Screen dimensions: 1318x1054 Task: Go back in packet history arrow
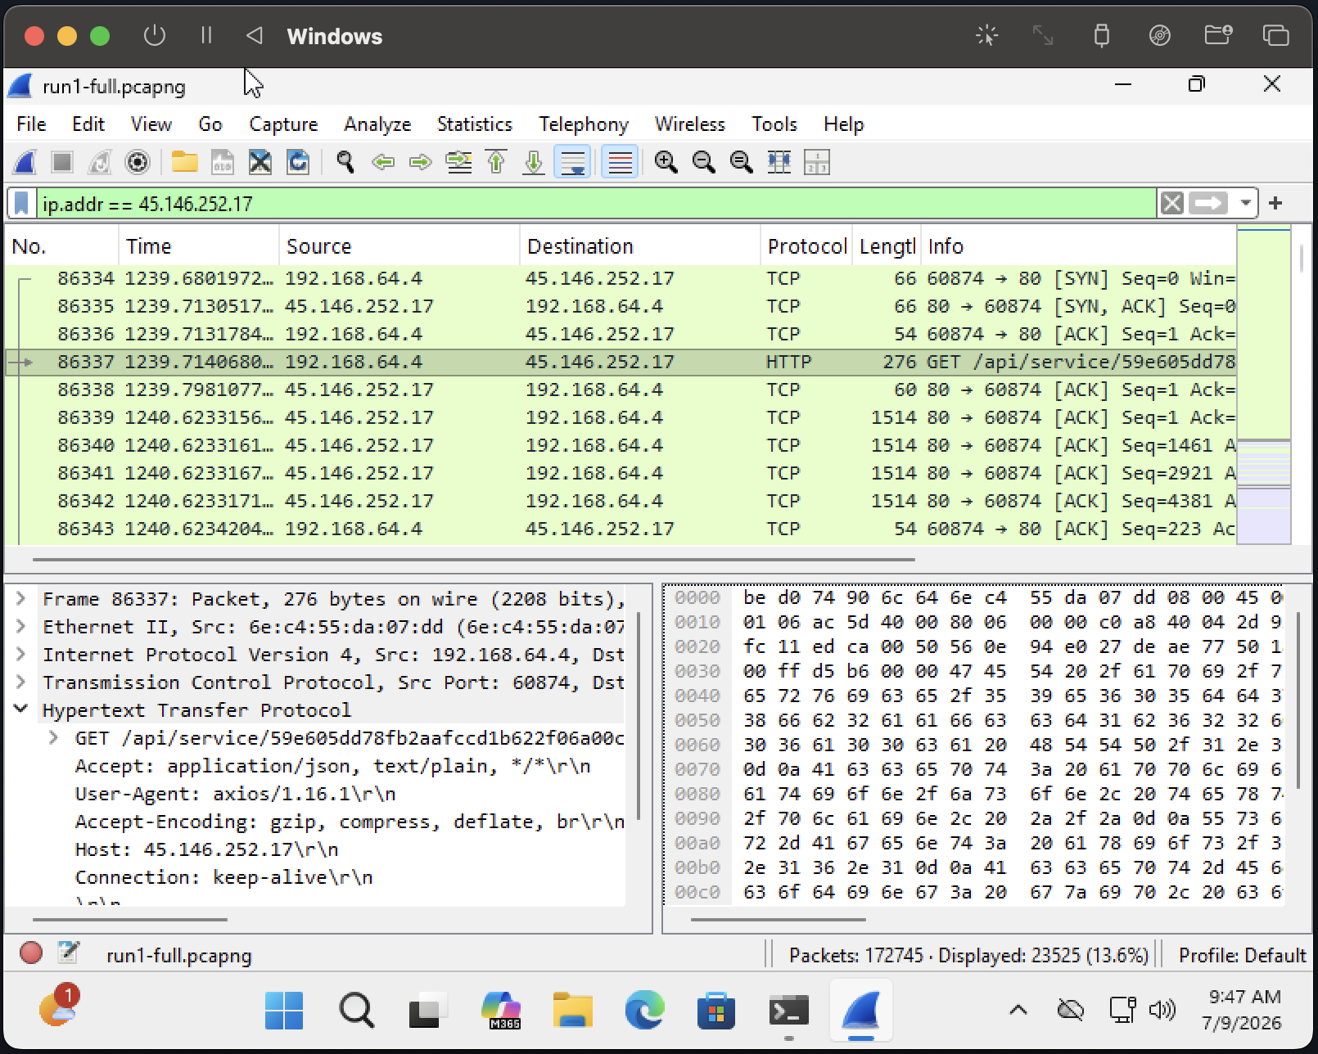click(x=383, y=162)
